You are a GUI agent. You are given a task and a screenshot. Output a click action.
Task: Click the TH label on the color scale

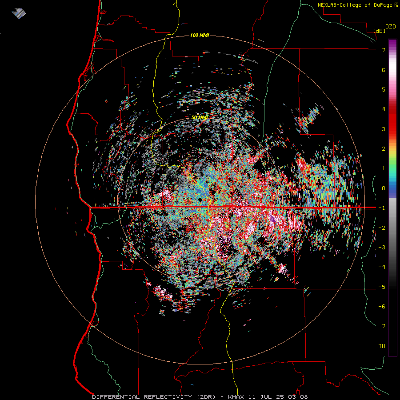point(382,346)
